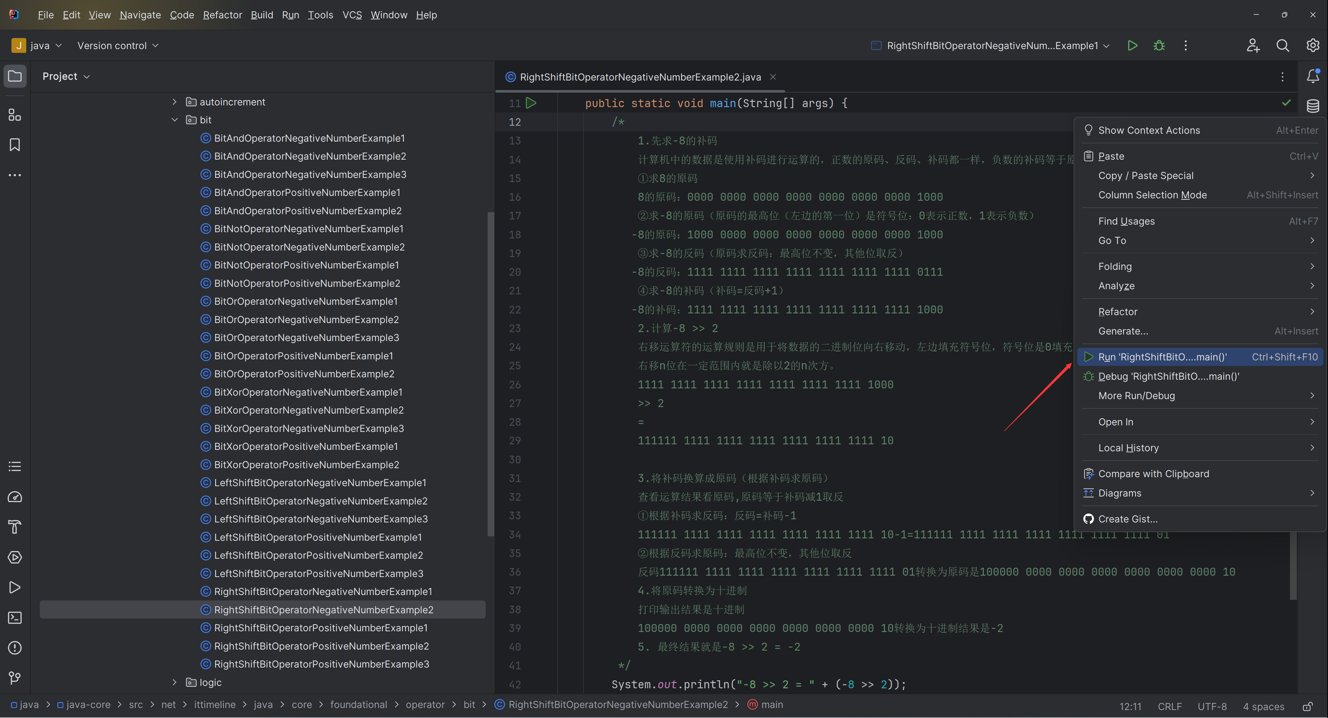Select Generate... in the context menu
The height and width of the screenshot is (718, 1328).
coord(1201,331)
